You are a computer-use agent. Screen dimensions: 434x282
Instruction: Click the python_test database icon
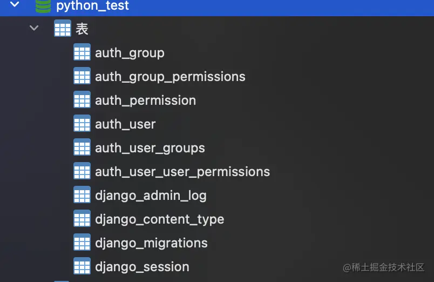(43, 6)
